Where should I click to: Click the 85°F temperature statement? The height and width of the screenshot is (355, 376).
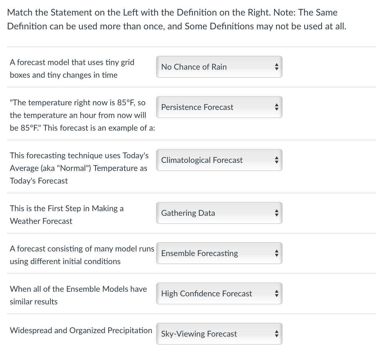78,115
